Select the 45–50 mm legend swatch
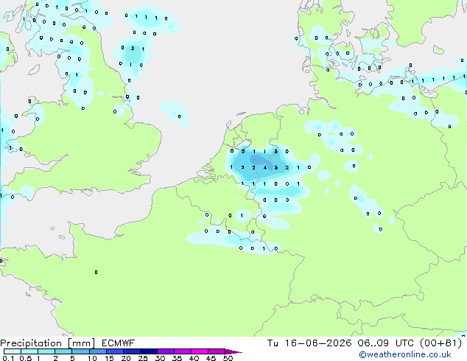This screenshot has height=361, width=467. pyautogui.click(x=217, y=351)
